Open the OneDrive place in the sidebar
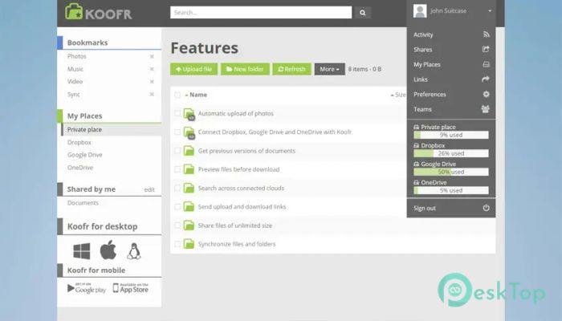 [80, 167]
